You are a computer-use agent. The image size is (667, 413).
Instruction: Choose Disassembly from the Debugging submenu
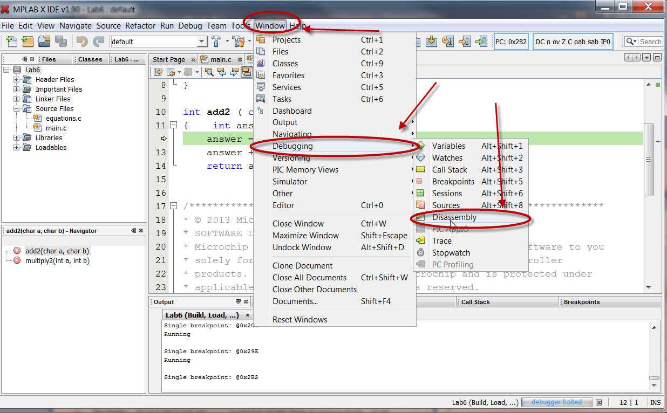coord(454,217)
